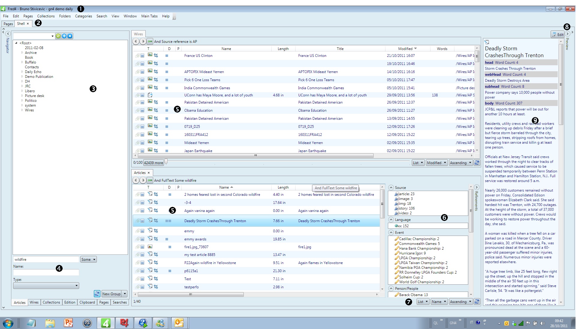Click the green checkmark icon in Navigator

tap(58, 36)
